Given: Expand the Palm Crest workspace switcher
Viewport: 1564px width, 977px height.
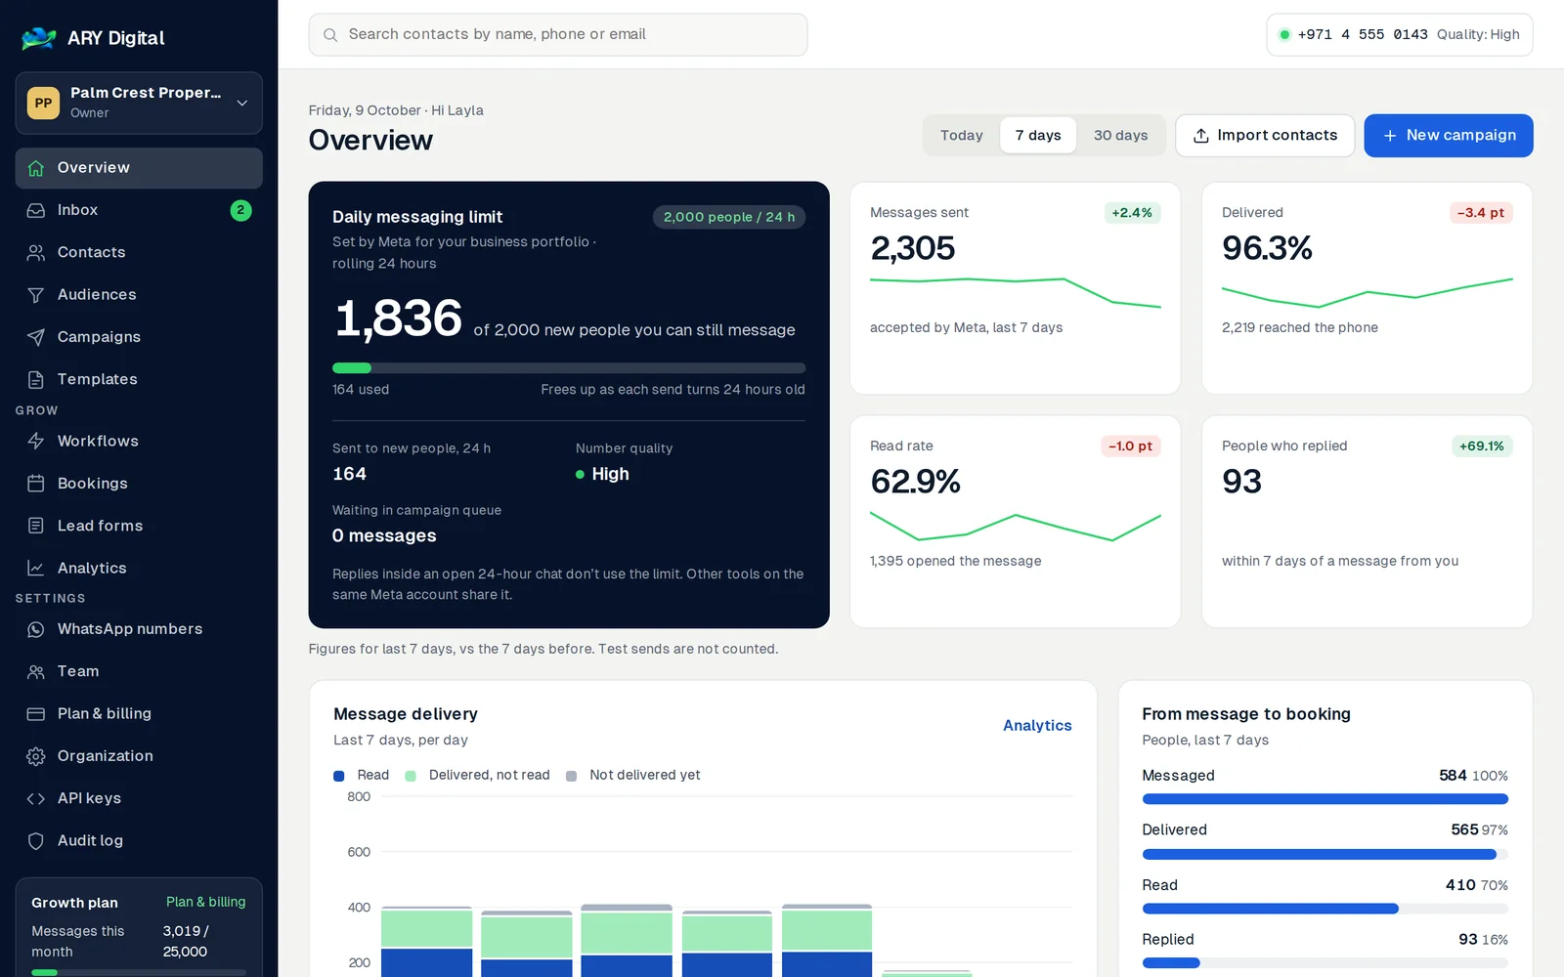Looking at the screenshot, I should (139, 103).
